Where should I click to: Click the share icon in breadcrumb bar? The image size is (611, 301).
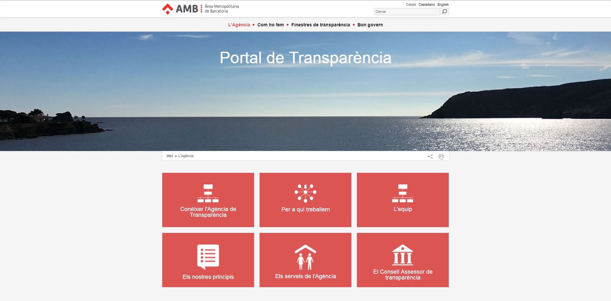click(430, 157)
